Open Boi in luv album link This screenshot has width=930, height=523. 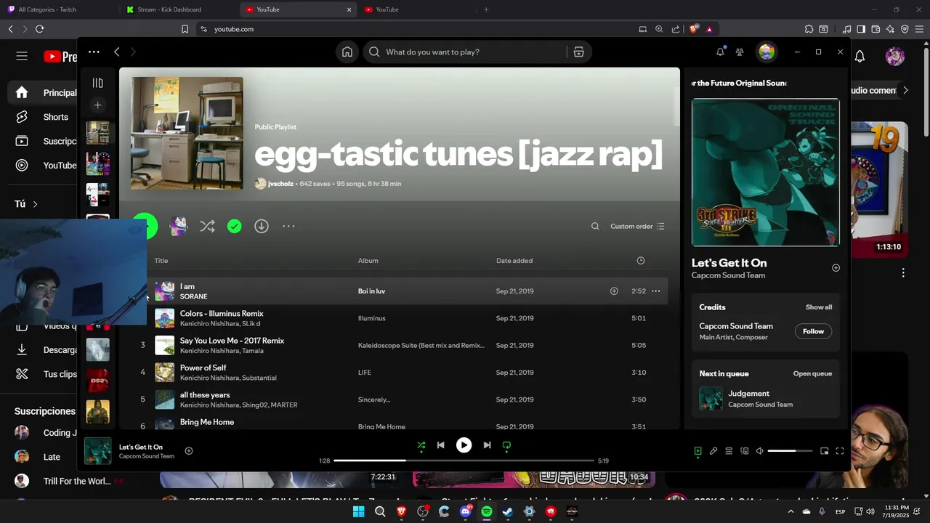click(x=371, y=291)
